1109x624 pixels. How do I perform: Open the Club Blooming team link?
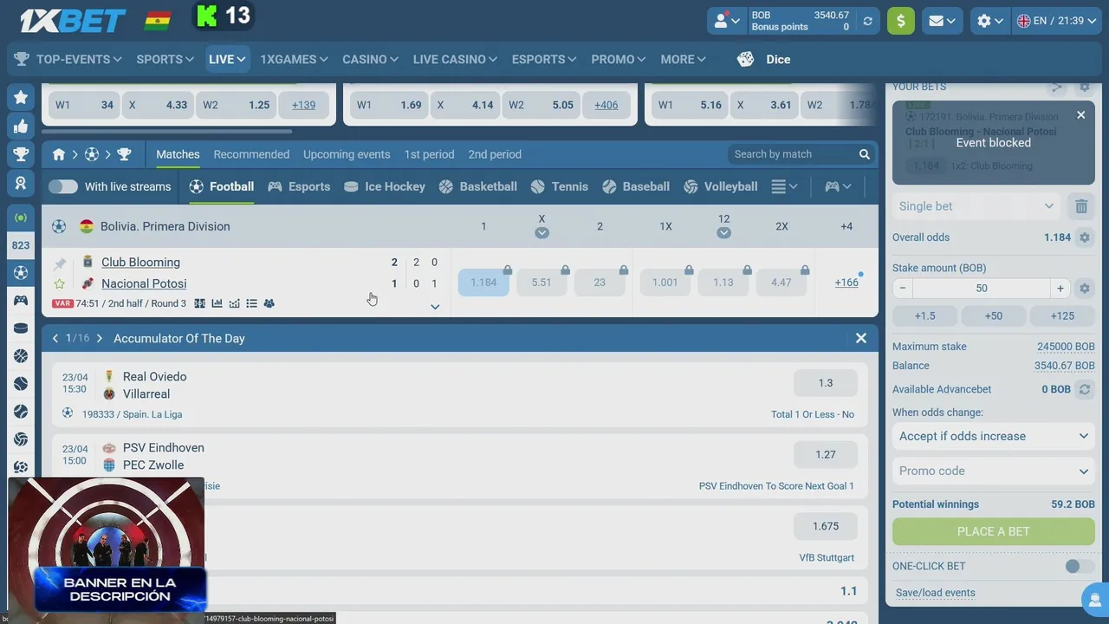pyautogui.click(x=140, y=263)
